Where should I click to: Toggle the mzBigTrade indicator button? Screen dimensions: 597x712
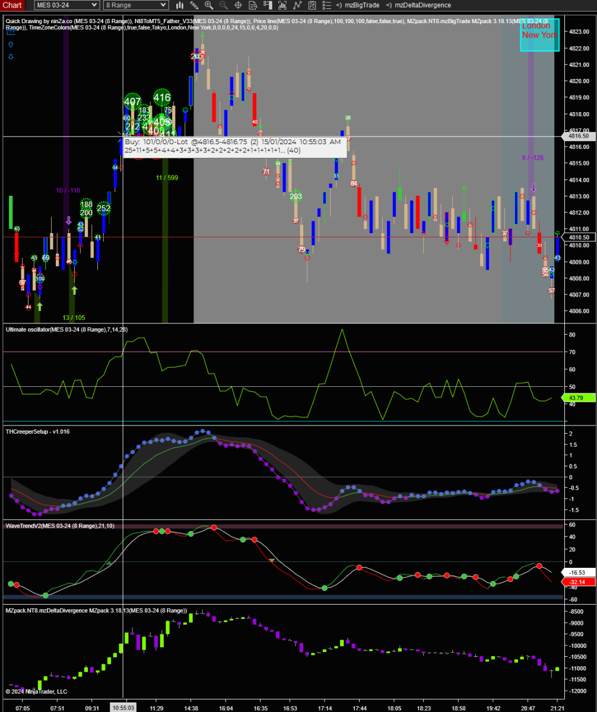(358, 5)
